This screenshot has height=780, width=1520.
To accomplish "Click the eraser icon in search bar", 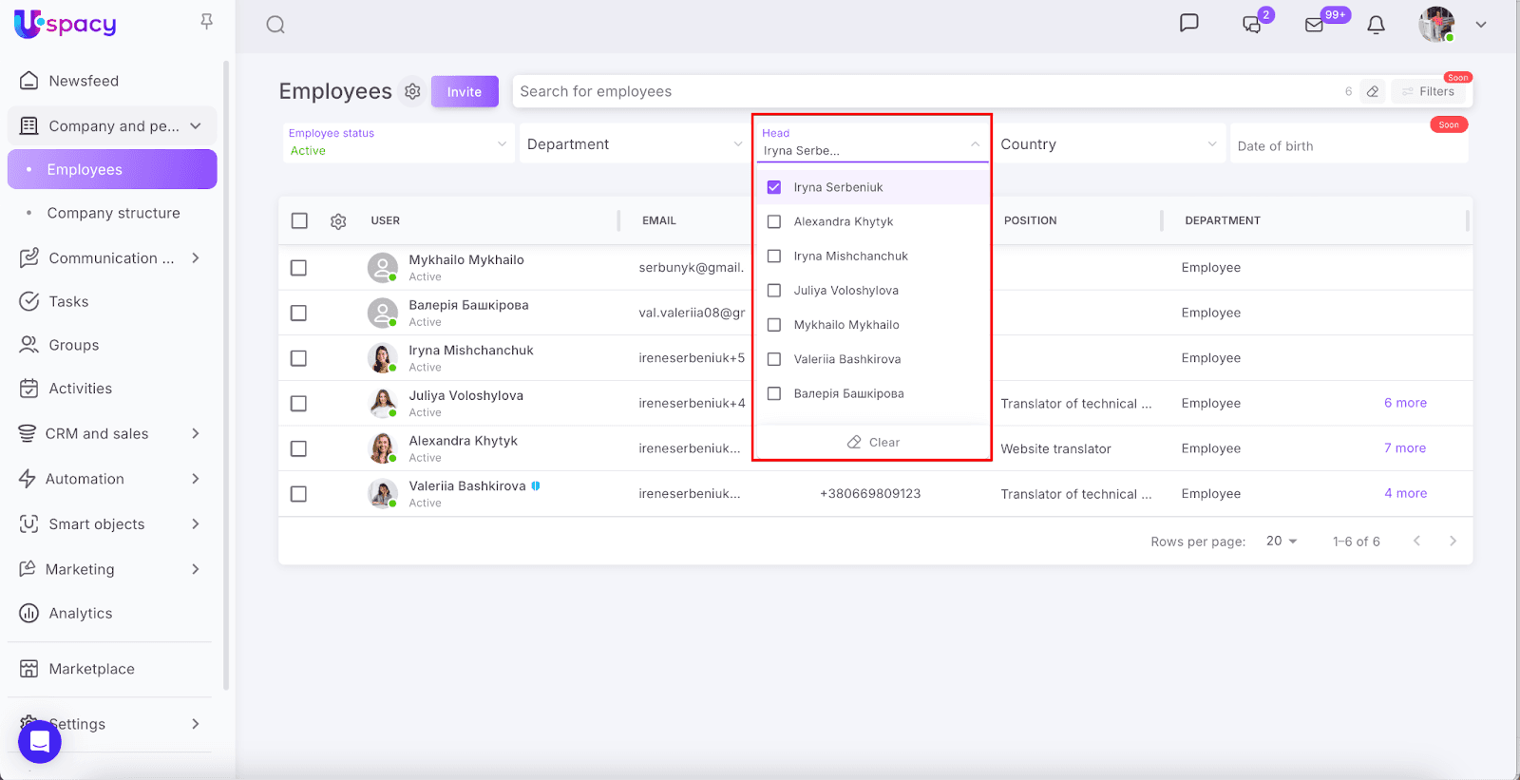I will (x=1373, y=92).
